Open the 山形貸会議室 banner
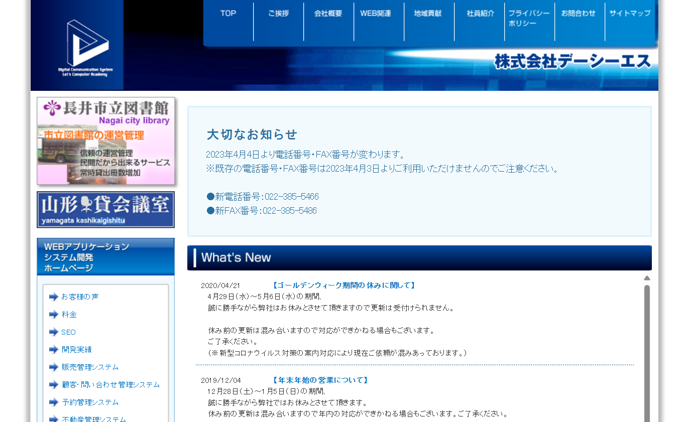Image resolution: width=687 pixels, height=422 pixels. 105,209
